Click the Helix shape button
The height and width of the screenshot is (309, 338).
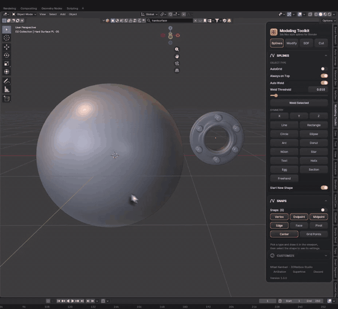(314, 161)
